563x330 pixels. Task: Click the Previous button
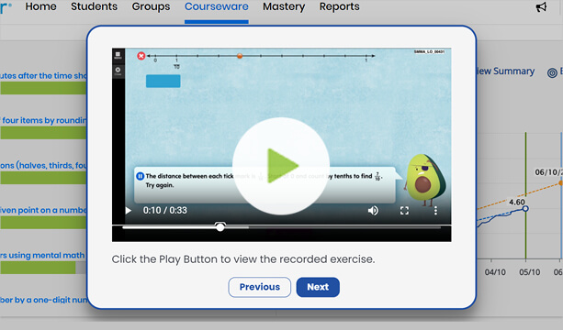[260, 287]
